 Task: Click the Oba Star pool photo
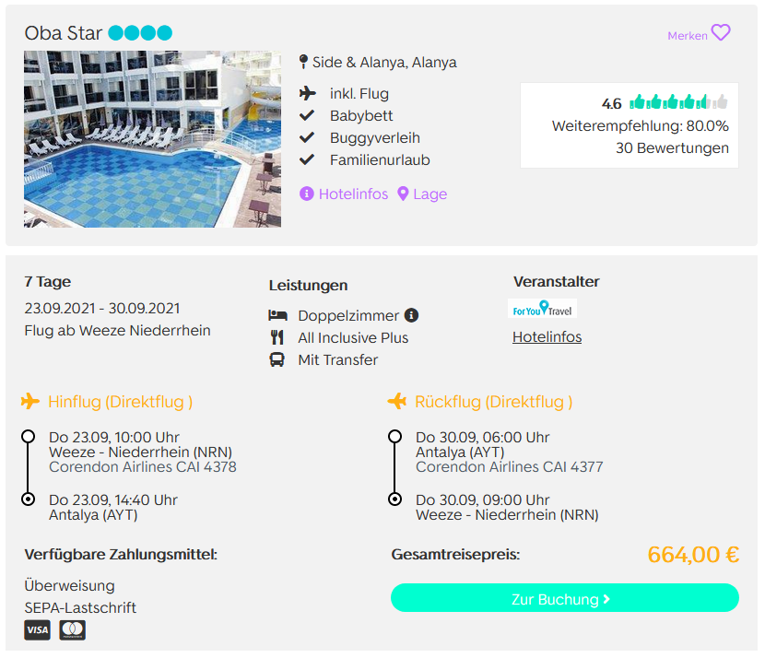(x=152, y=139)
